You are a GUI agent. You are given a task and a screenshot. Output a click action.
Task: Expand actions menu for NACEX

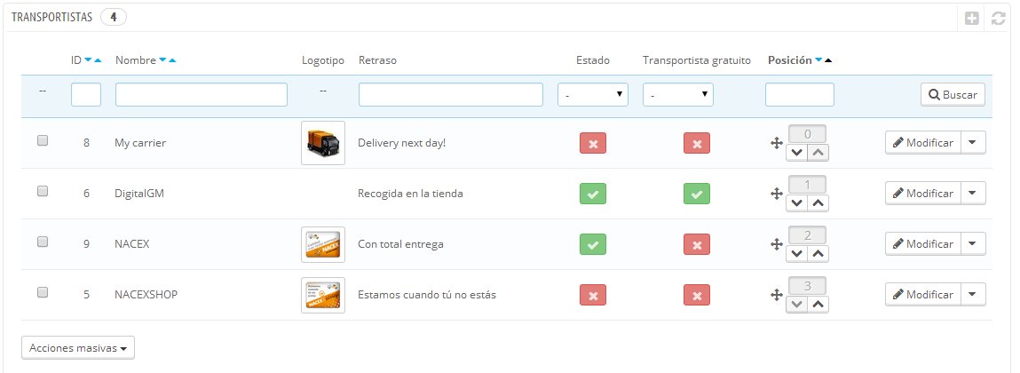[x=973, y=244]
